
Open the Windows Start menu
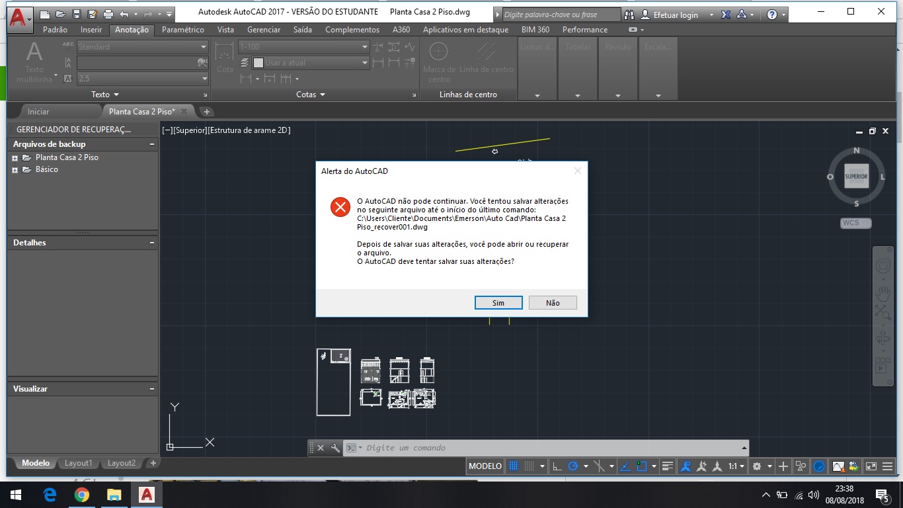[16, 495]
